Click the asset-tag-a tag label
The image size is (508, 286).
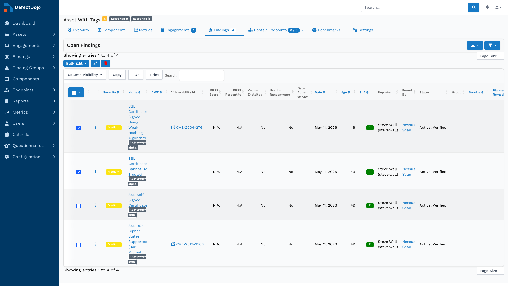pyautogui.click(x=119, y=19)
